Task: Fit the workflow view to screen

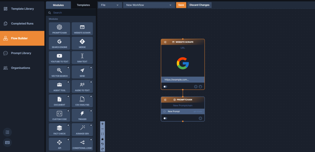Action: [x=102, y=134]
